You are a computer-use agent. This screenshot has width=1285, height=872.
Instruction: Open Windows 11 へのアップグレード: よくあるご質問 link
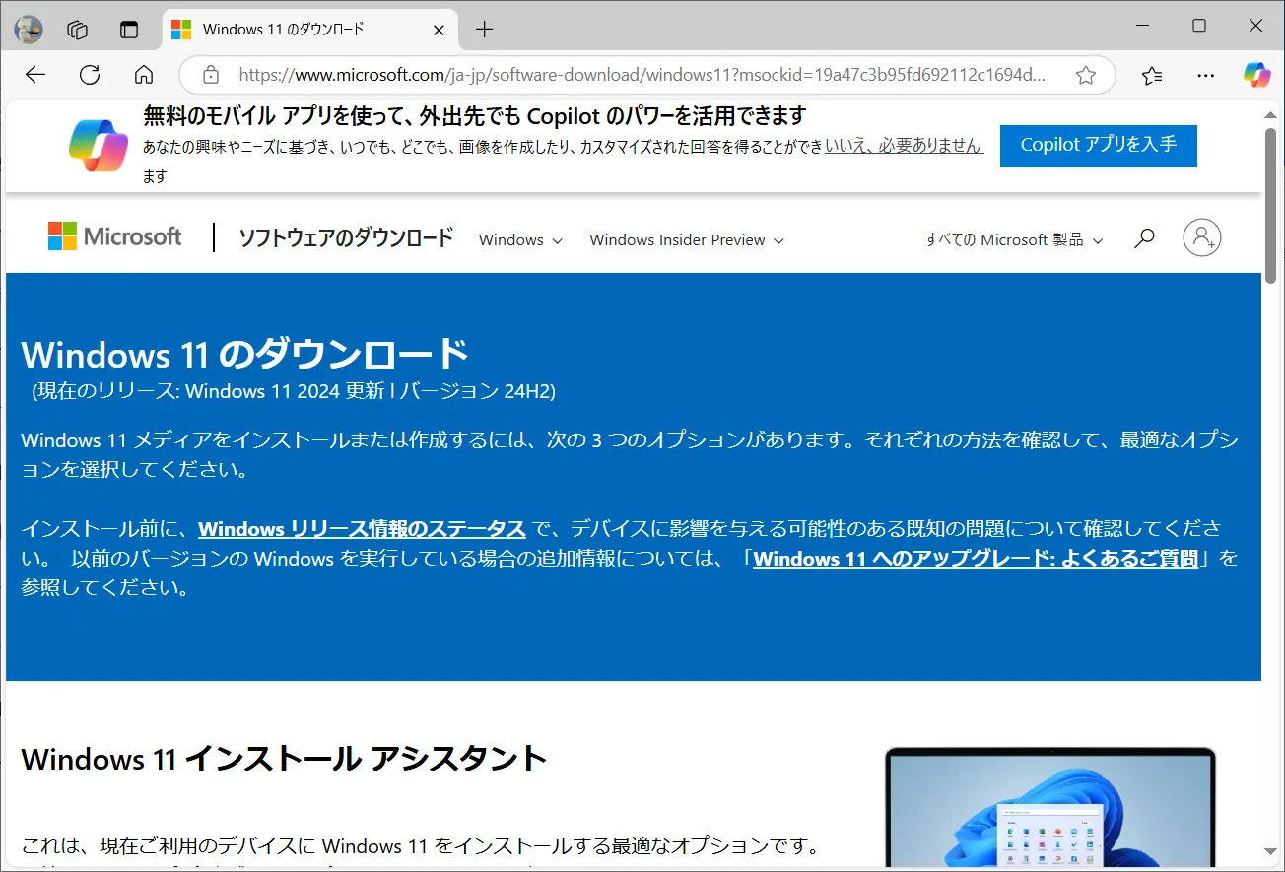[x=976, y=559]
